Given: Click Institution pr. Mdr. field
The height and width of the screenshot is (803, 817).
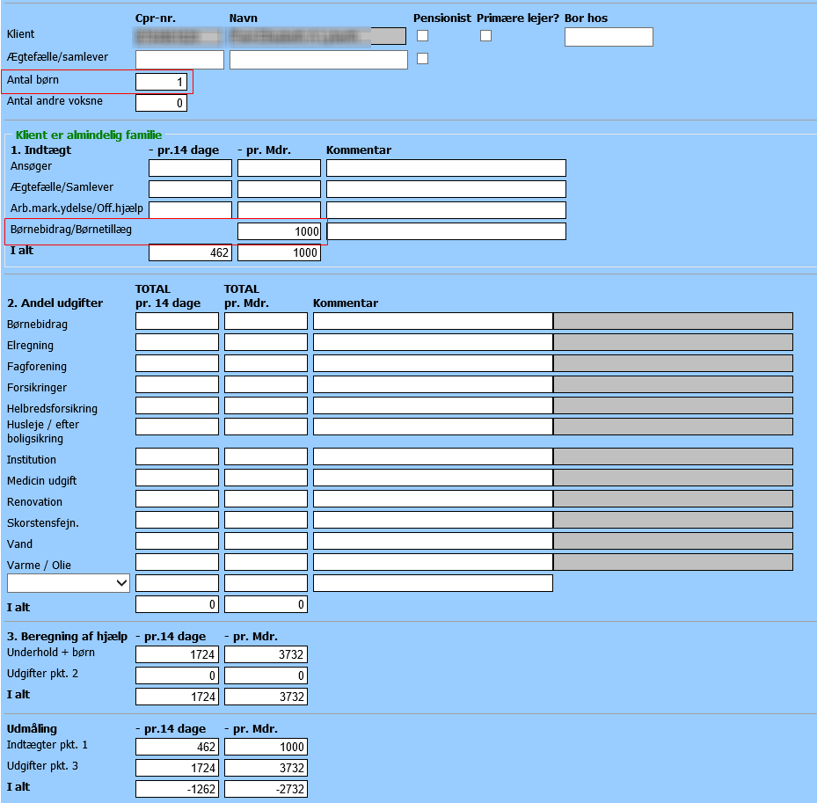Looking at the screenshot, I should 266,456.
